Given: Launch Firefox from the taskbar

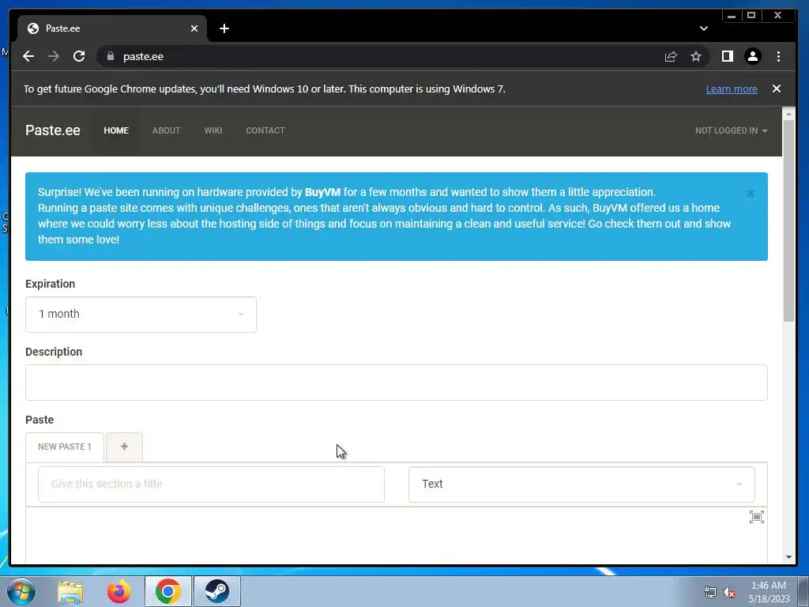Looking at the screenshot, I should [119, 591].
